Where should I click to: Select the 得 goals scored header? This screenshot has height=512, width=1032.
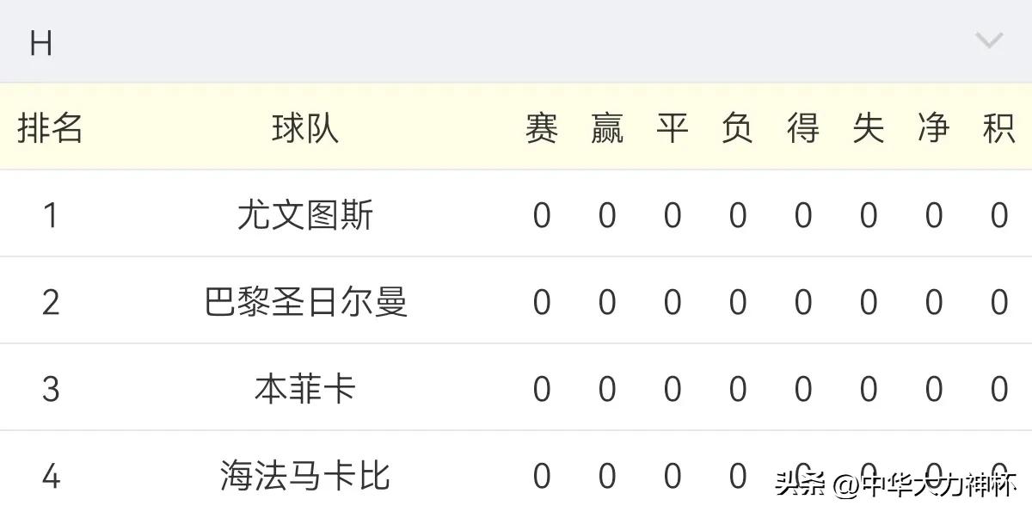802,127
